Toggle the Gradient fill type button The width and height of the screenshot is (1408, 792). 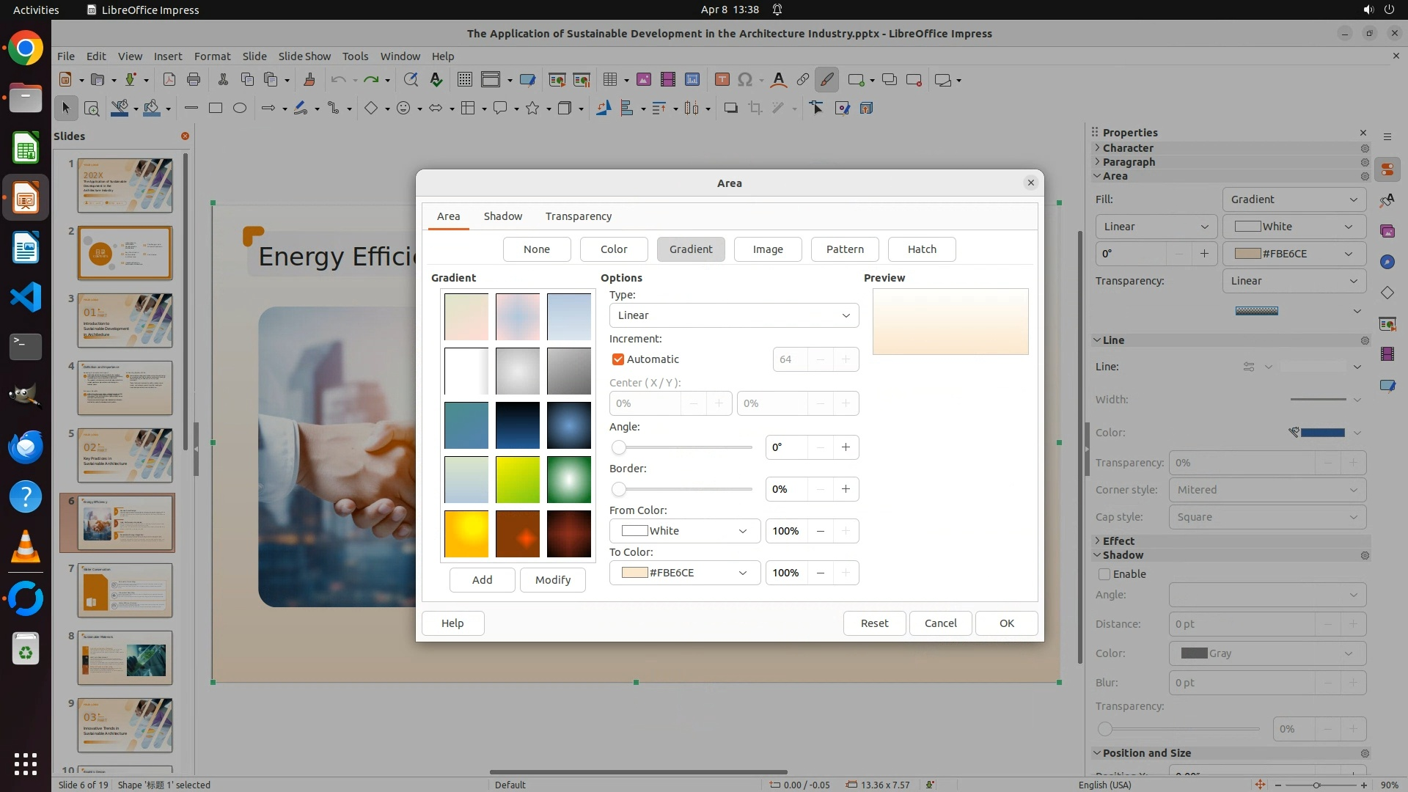(x=690, y=249)
